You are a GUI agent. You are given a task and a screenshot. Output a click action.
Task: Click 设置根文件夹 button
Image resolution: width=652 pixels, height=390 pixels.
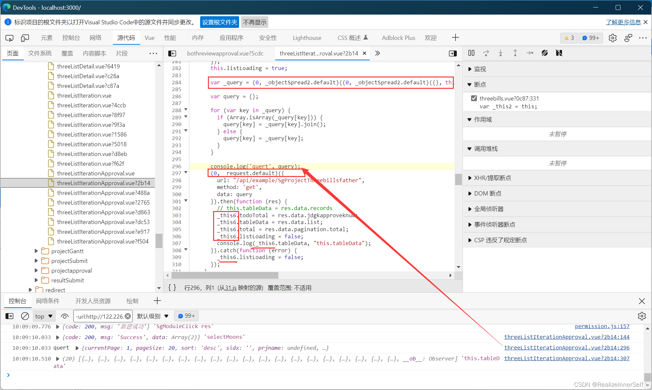pos(219,22)
